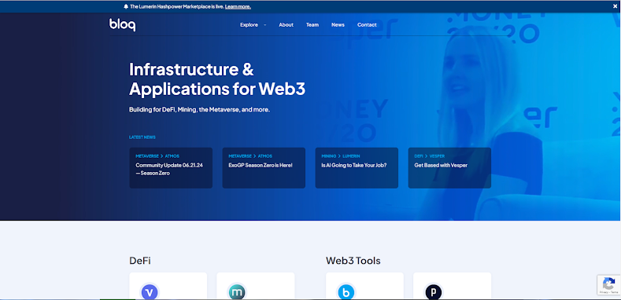621x300 pixels.
Task: Go to the Team page
Action: click(x=312, y=24)
